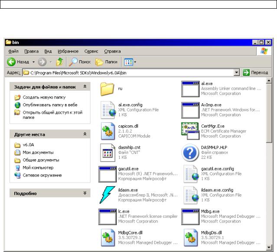Select the MdbgCore.dll file icon
Screen dimensions: 277x252
108,238
